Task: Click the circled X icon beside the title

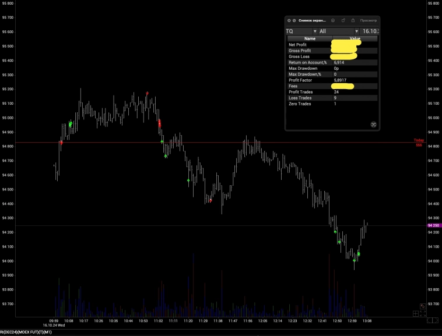Action: tap(333, 20)
